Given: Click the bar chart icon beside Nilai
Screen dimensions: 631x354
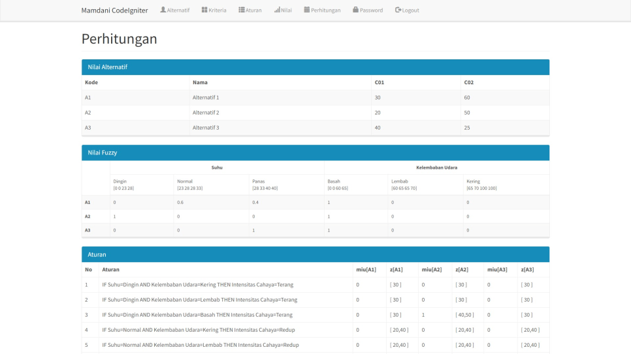Looking at the screenshot, I should coord(277,10).
